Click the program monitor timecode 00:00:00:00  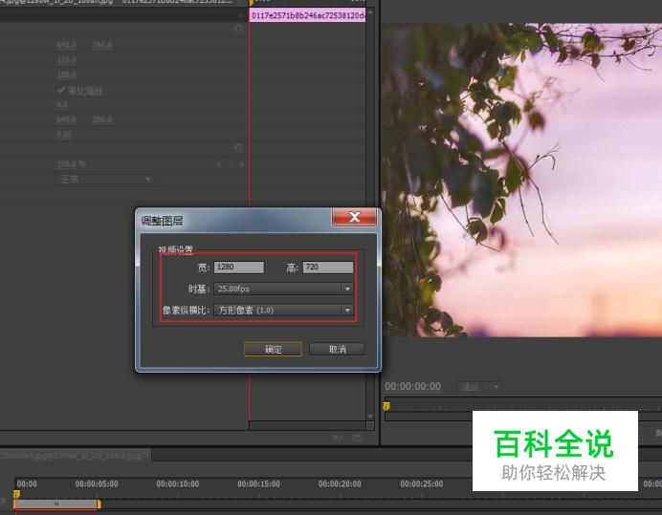click(x=413, y=386)
